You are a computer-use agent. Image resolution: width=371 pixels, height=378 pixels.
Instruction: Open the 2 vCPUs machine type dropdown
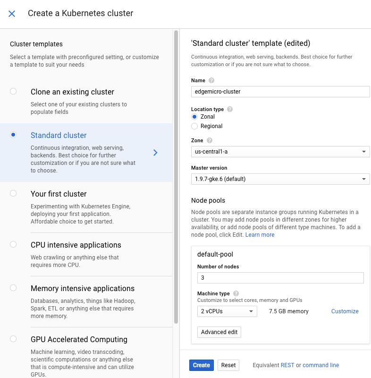[227, 311]
